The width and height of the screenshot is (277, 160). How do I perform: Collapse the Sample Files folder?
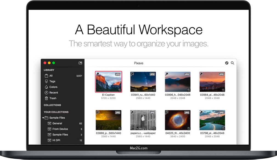click(x=43, y=118)
